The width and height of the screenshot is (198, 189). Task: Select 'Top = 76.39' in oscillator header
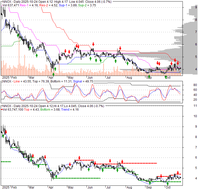tap(41, 81)
